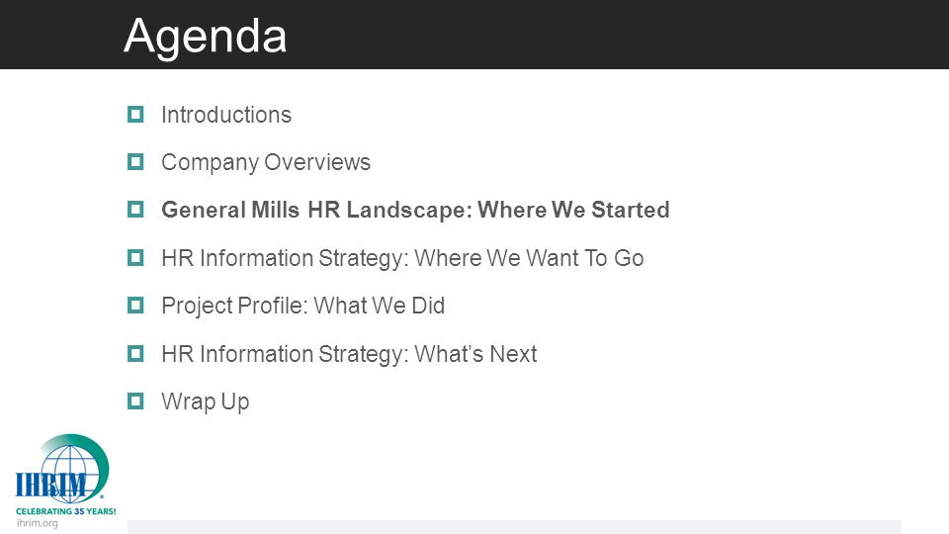Click the bullet icon next to Company Overviews

tap(135, 161)
